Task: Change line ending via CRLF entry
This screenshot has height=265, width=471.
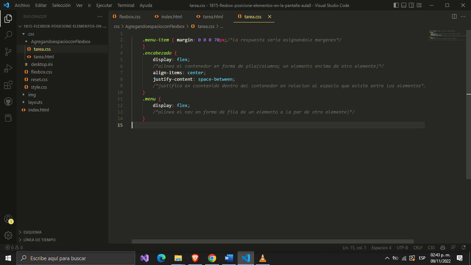Action: pos(418,247)
